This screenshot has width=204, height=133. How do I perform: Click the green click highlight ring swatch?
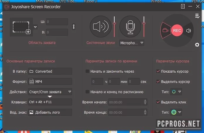[x=174, y=112]
